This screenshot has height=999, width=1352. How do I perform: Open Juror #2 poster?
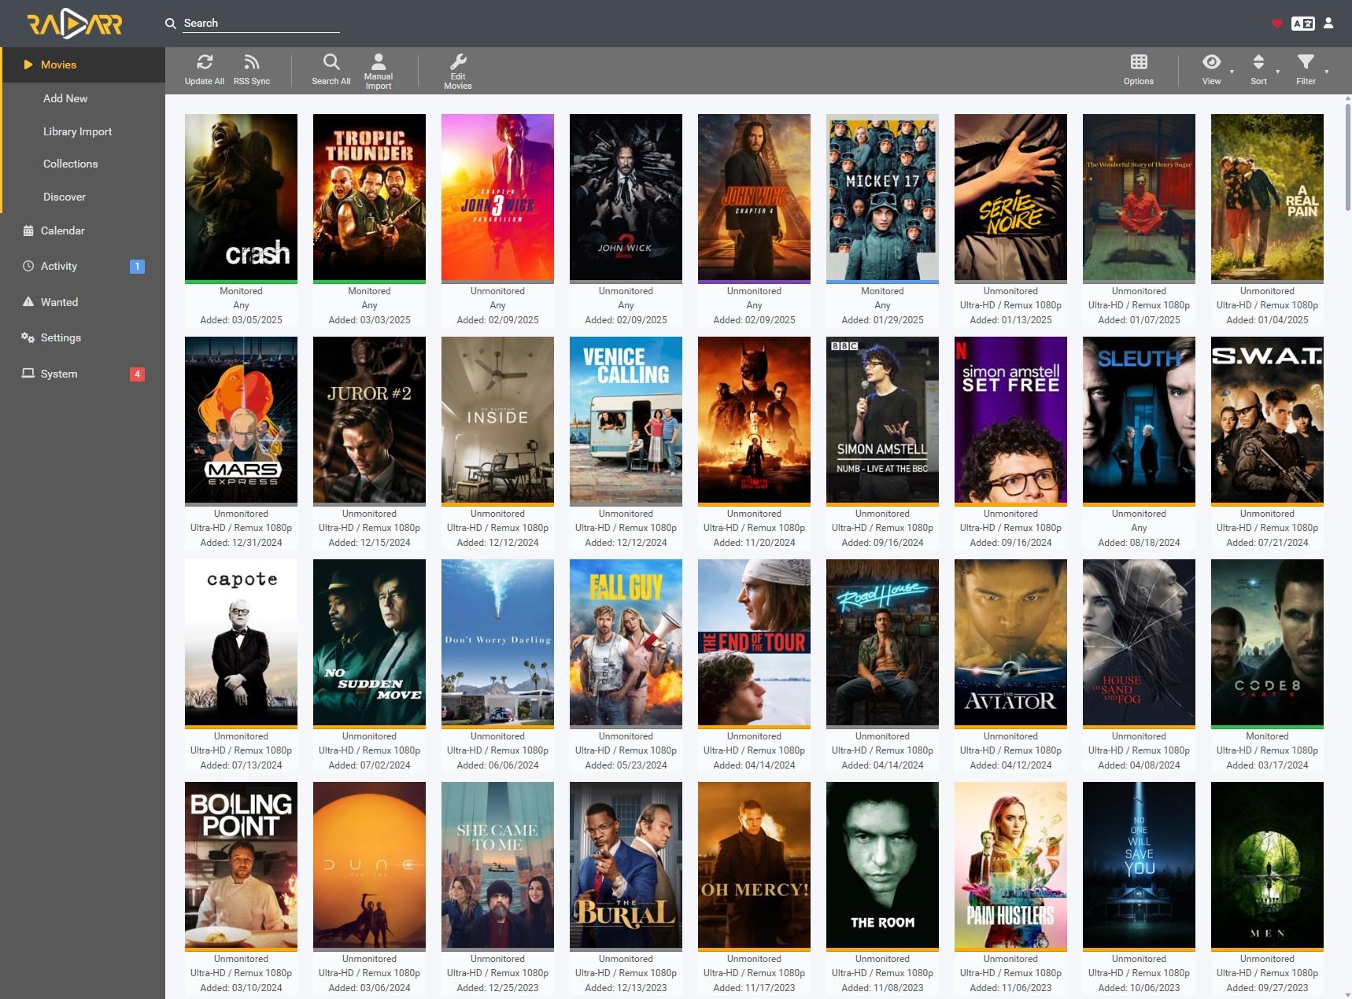[369, 420]
